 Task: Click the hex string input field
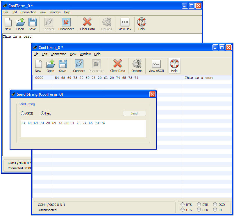pyautogui.click(x=83, y=128)
